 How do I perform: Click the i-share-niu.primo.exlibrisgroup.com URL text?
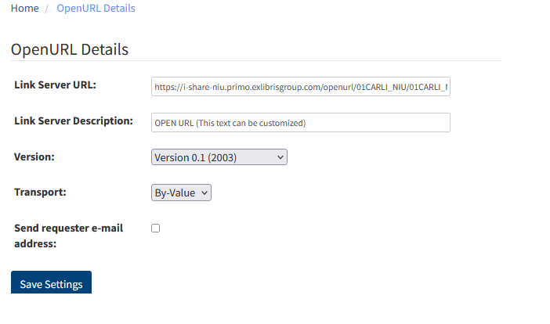pyautogui.click(x=301, y=87)
